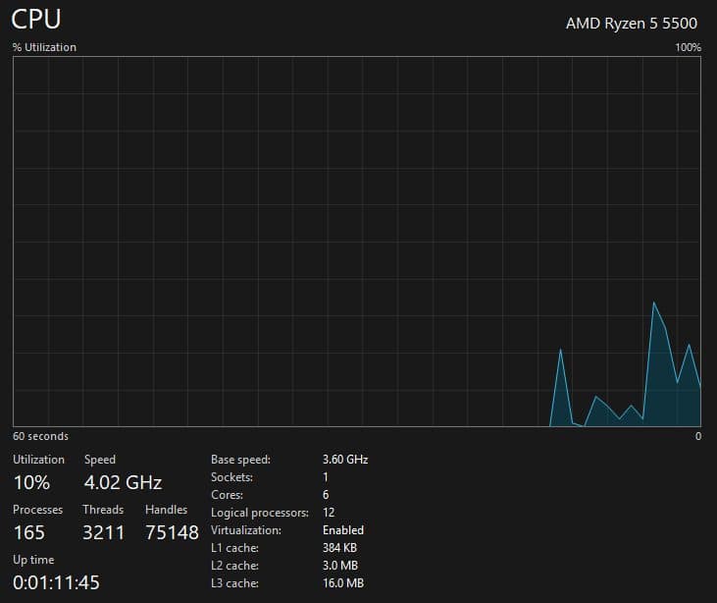Select the 384 KB L1 cache value
The width and height of the screenshot is (717, 603).
click(x=339, y=548)
